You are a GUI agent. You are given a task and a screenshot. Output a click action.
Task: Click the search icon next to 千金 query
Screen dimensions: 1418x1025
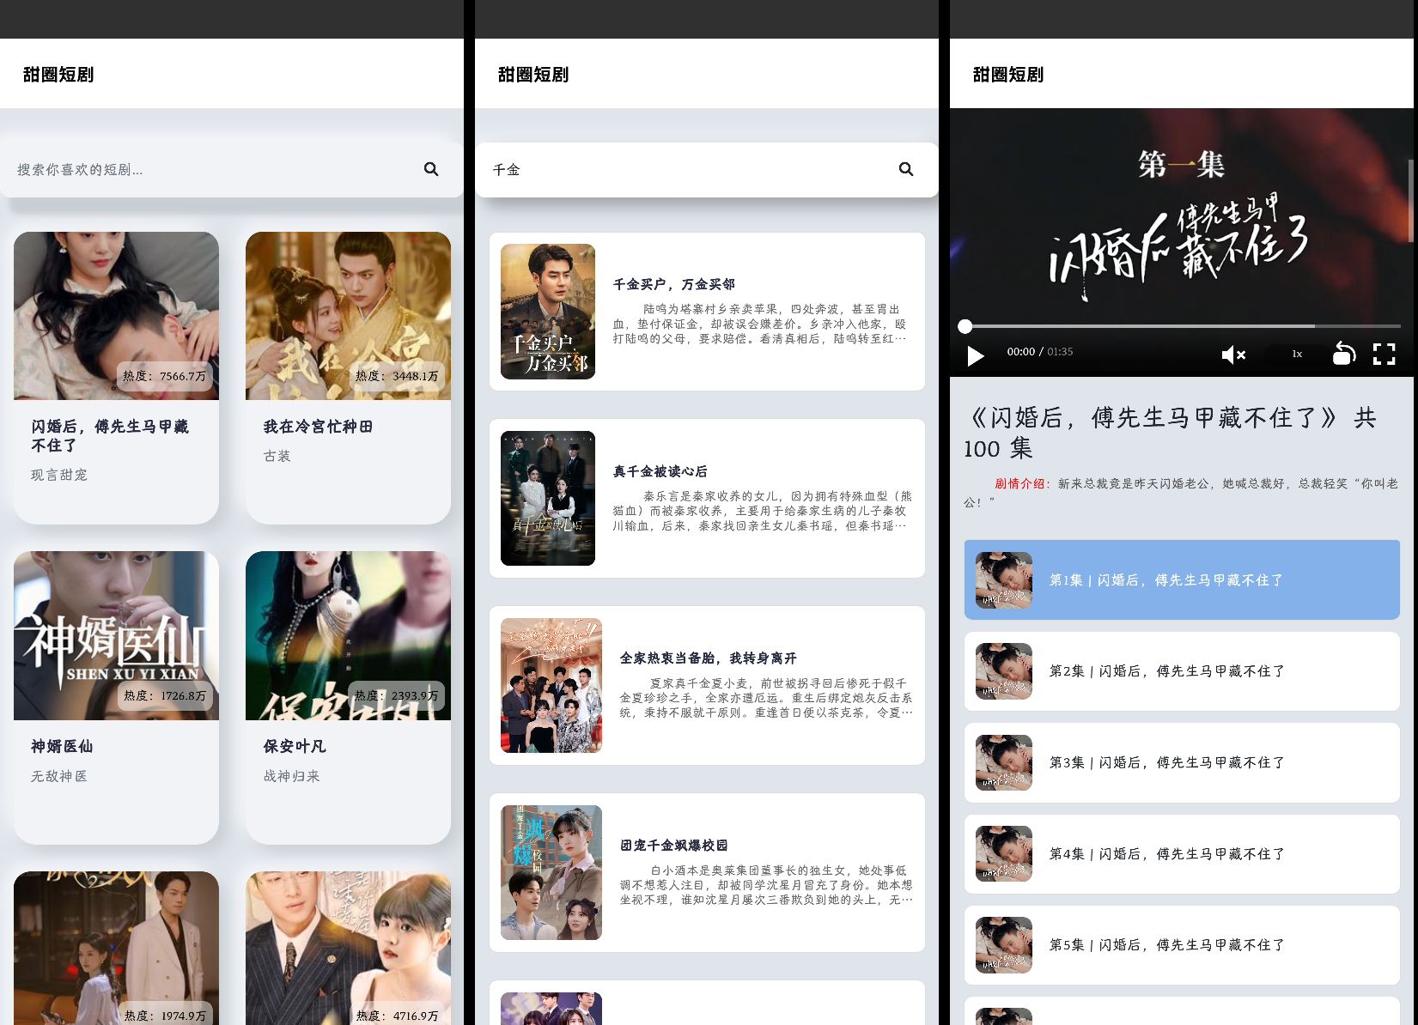click(x=906, y=170)
